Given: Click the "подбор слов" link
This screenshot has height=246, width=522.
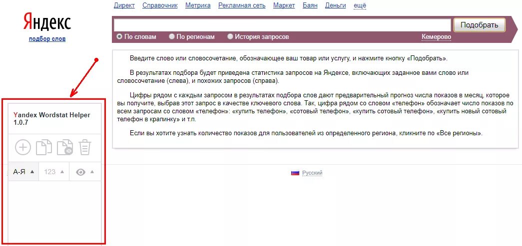Looking at the screenshot, I should 47,39.
